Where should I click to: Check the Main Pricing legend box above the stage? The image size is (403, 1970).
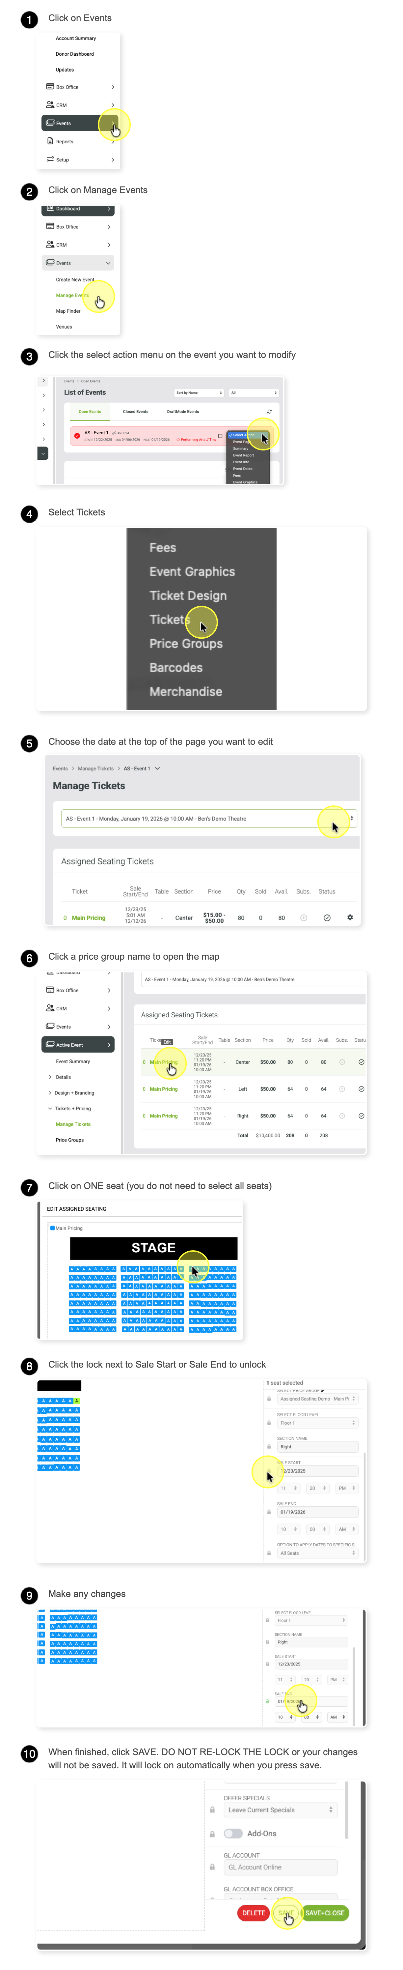[x=52, y=1228]
